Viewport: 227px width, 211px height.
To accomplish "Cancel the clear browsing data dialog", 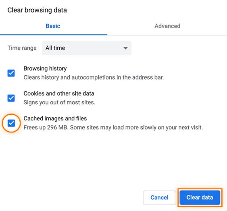I will 159,197.
